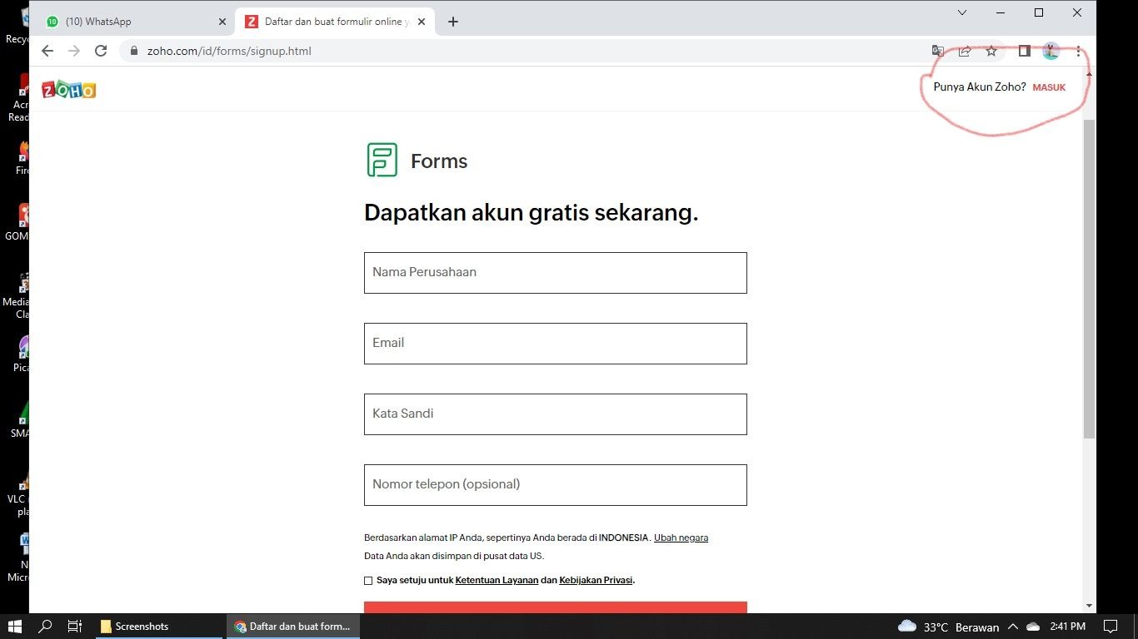
Task: Open the browser side panel icon
Action: coord(1025,51)
